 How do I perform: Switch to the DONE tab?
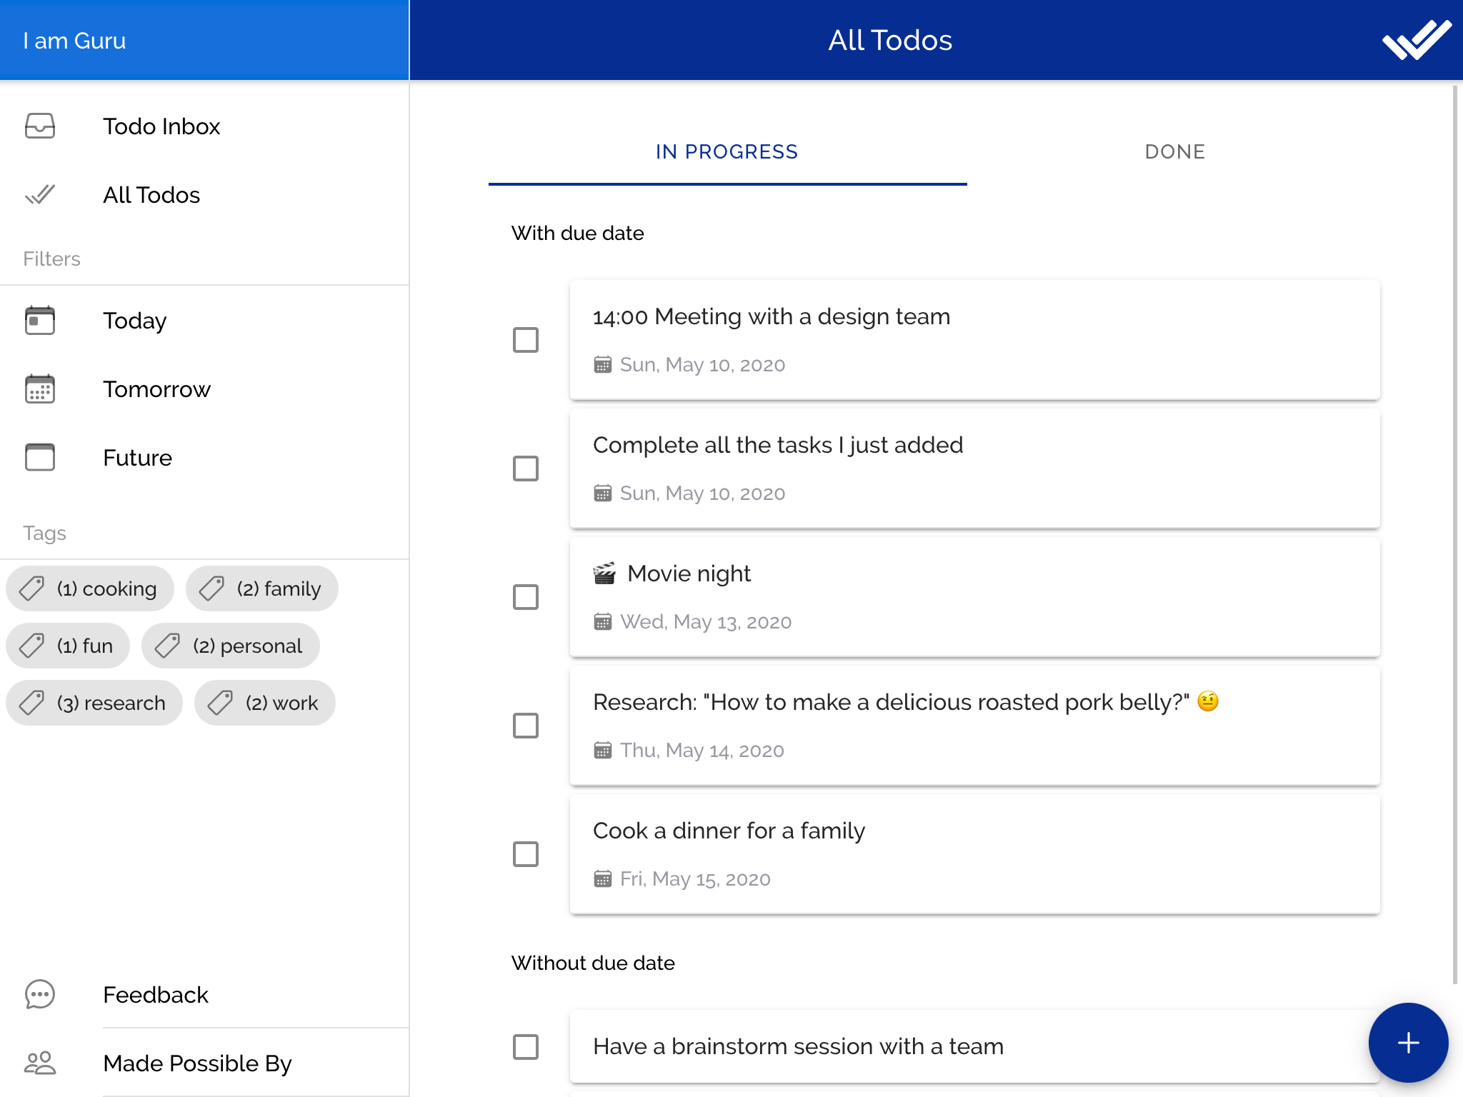(1174, 152)
